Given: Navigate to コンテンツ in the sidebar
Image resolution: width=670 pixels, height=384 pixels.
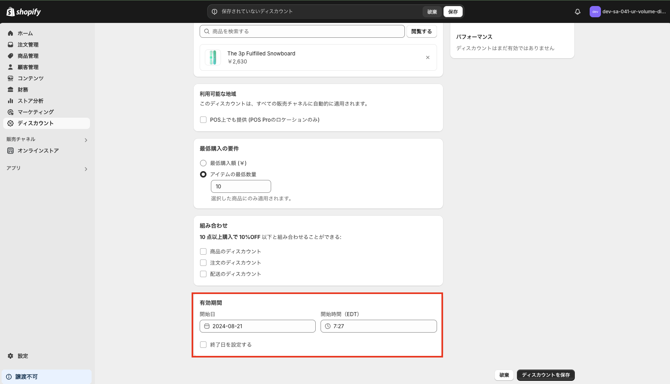Looking at the screenshot, I should (x=10, y=78).
